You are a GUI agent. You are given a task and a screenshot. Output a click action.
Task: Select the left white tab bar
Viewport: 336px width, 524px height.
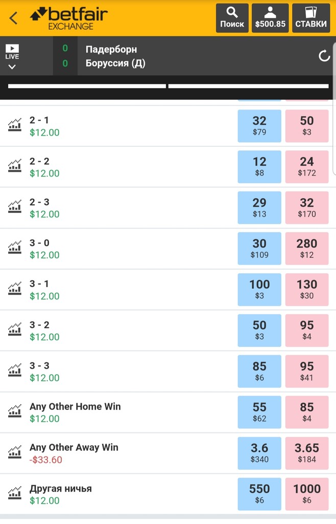(87, 86)
